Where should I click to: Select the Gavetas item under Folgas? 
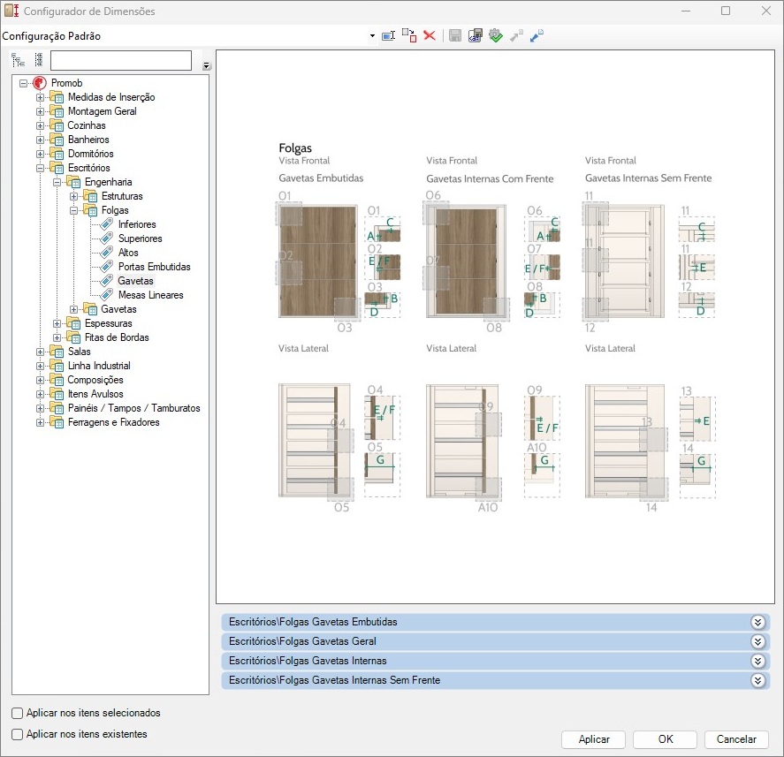pyautogui.click(x=135, y=281)
